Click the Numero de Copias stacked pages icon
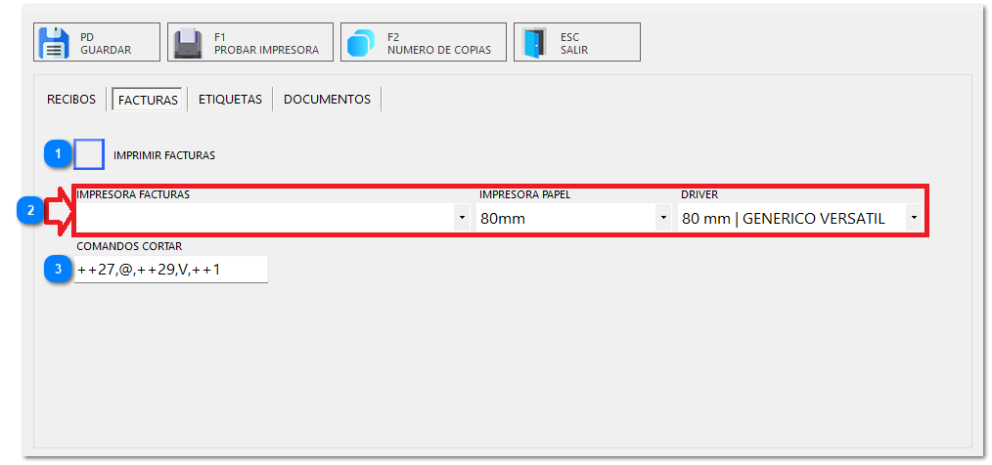992x465 pixels. 361,43
